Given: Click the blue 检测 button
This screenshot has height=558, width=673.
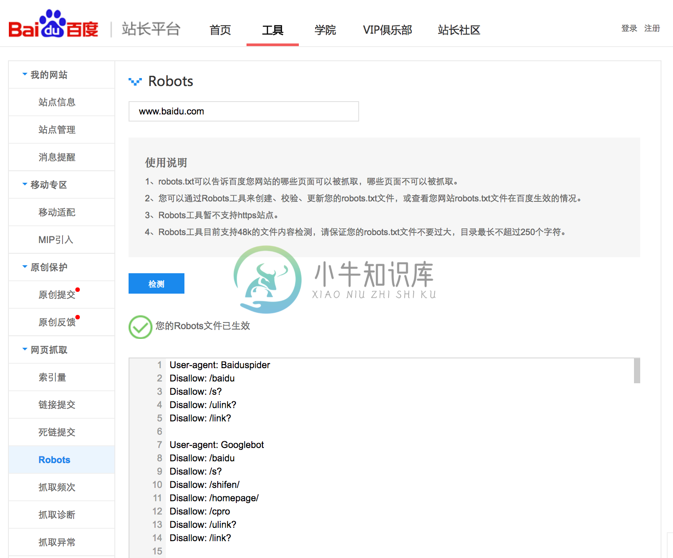Looking at the screenshot, I should click(x=157, y=283).
